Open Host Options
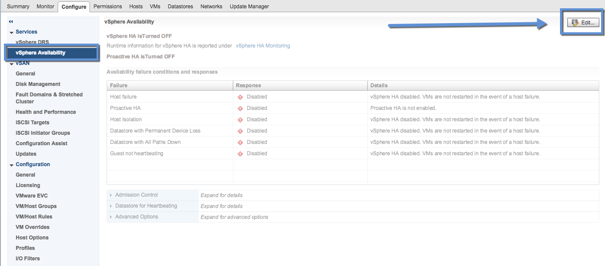605x266 pixels. 32,238
